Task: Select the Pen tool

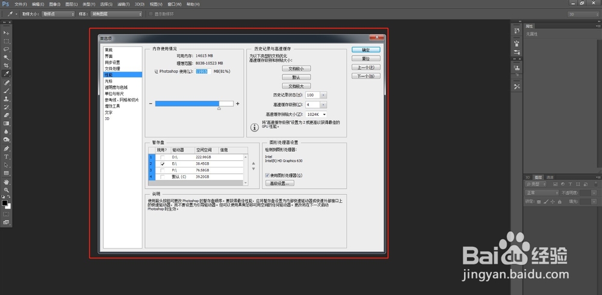Action: point(7,148)
